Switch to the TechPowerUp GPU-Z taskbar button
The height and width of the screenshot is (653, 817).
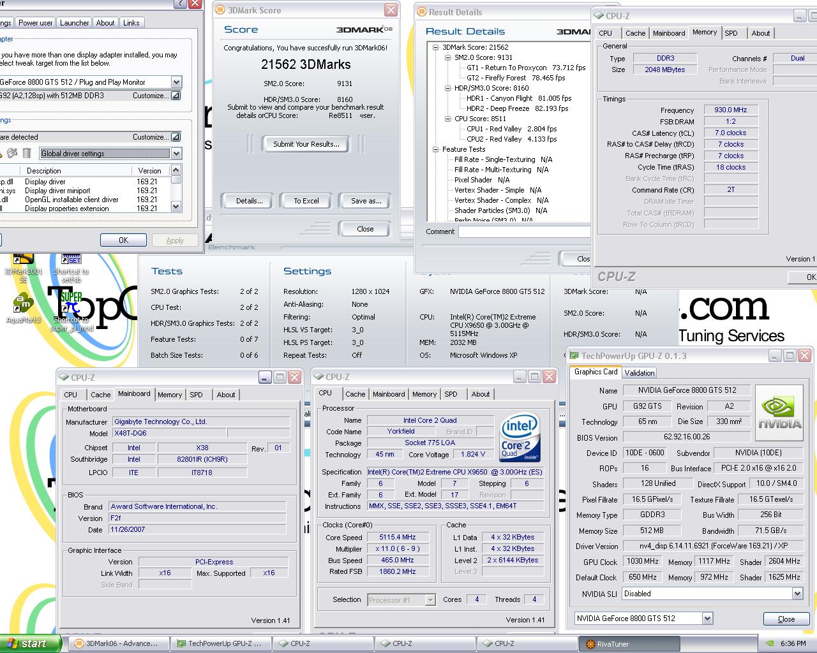tap(221, 643)
